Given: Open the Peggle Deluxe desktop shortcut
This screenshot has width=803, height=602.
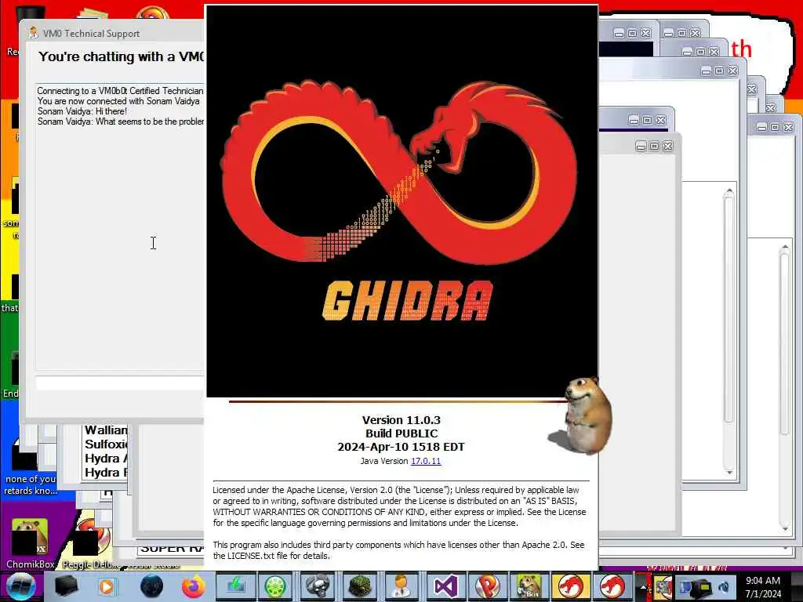Looking at the screenshot, I should pyautogui.click(x=91, y=543).
